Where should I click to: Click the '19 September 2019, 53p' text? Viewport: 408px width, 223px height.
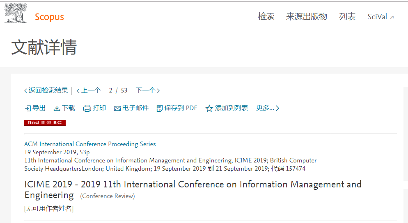pos(57,152)
